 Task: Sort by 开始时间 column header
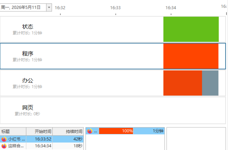coord(39,132)
